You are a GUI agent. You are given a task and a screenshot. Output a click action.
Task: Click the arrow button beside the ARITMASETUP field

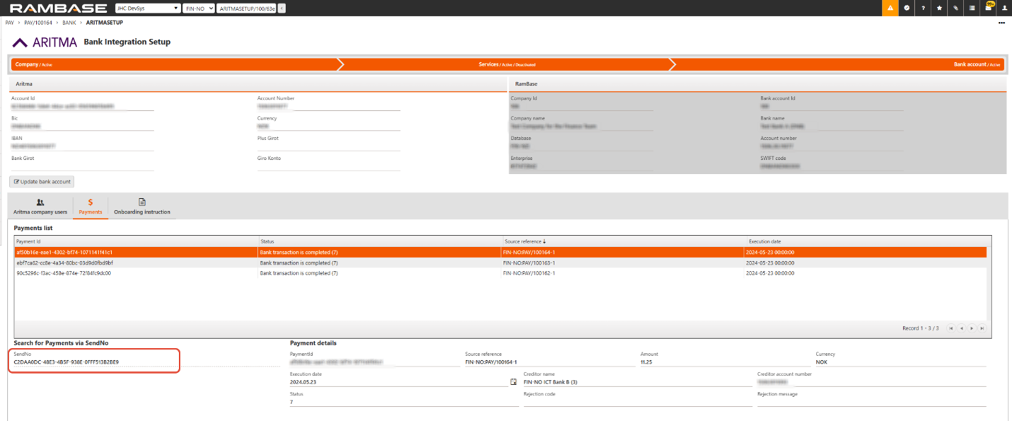tap(282, 8)
